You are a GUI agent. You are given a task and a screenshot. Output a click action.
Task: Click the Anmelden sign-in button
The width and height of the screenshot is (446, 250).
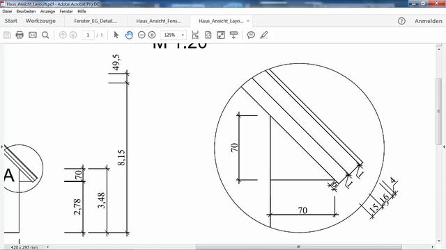pos(429,21)
